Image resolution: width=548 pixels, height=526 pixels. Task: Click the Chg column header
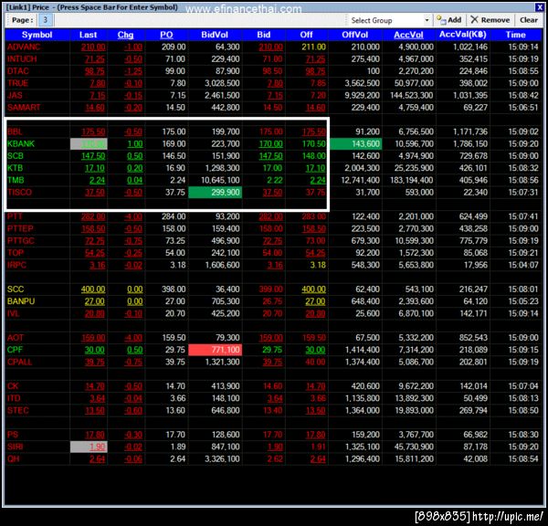125,35
